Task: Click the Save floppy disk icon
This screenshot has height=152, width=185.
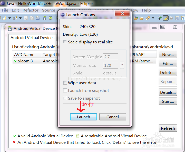Action: pos(26,18)
